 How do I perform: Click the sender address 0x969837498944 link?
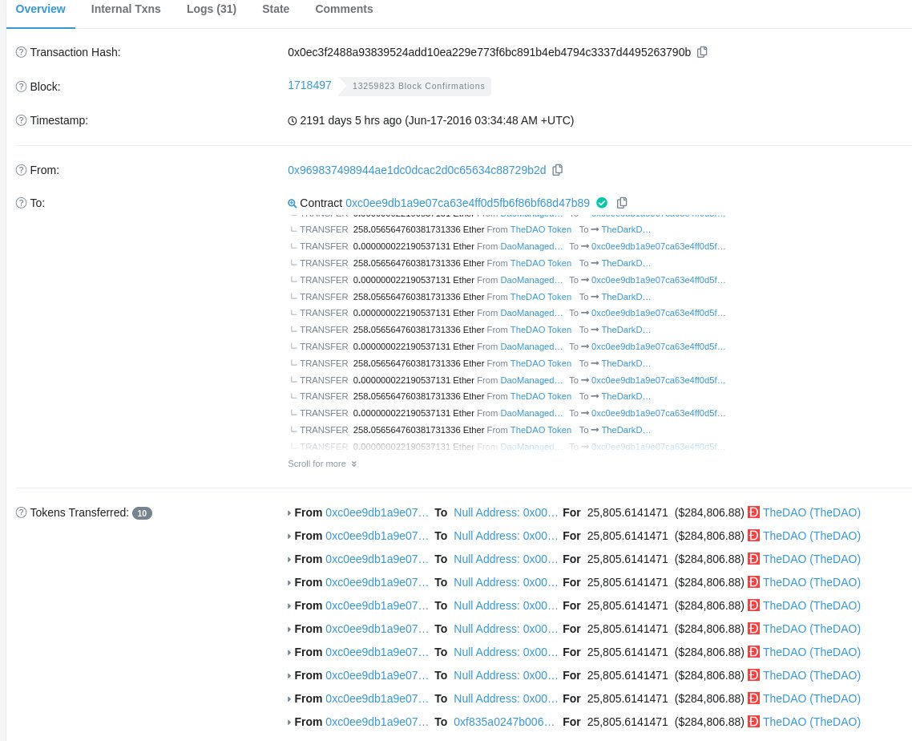[416, 170]
